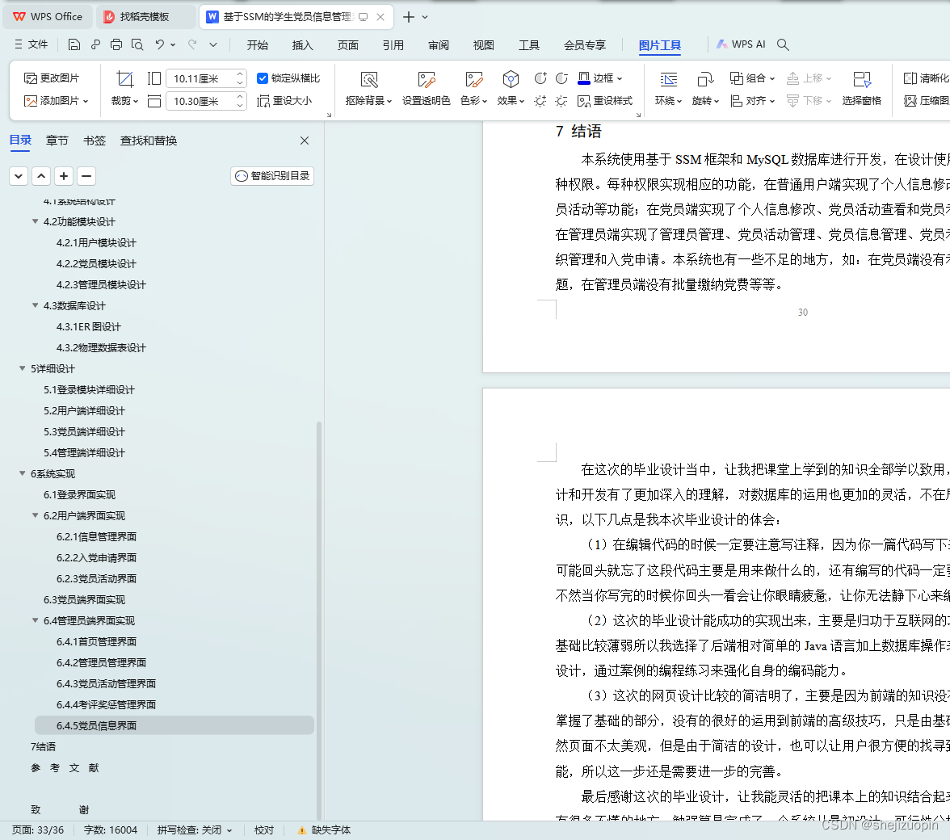
Task: Click 更改图片 (change picture)
Action: pos(52,78)
